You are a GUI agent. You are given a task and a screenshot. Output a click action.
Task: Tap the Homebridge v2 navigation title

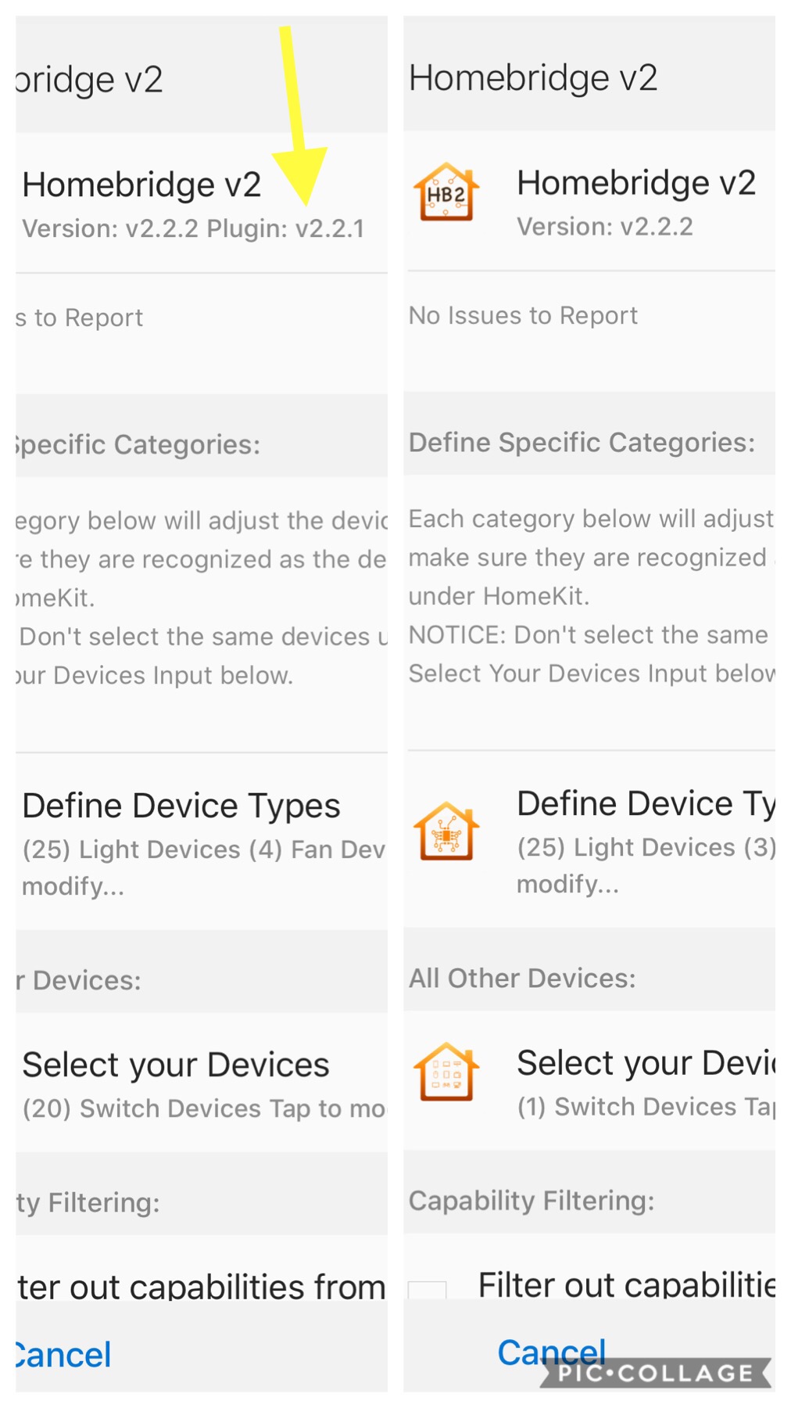pyautogui.click(x=535, y=77)
